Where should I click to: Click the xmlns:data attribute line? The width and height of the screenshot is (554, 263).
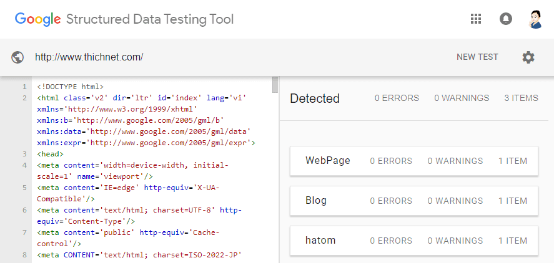pos(144,131)
